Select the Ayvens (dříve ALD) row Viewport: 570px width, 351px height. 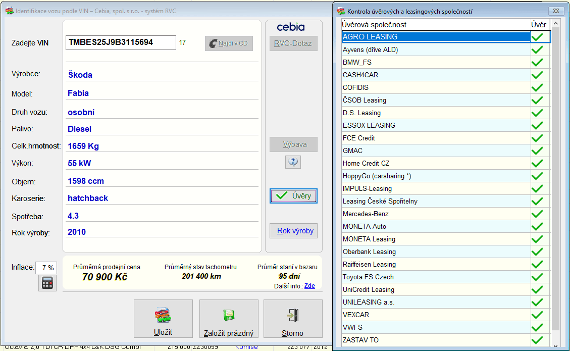pyautogui.click(x=446, y=49)
